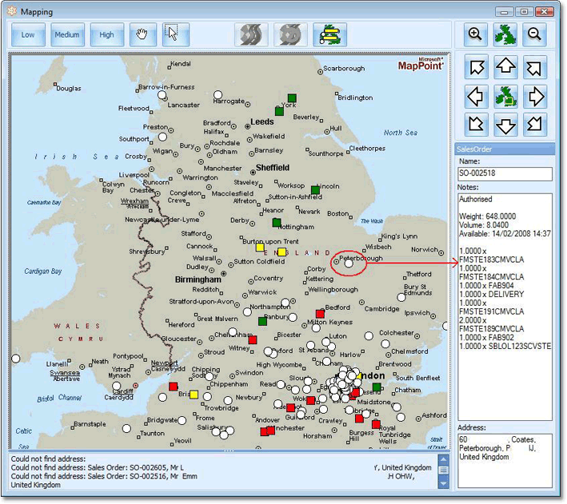Click the delivery truck route icon
The width and height of the screenshot is (567, 504).
(x=329, y=34)
